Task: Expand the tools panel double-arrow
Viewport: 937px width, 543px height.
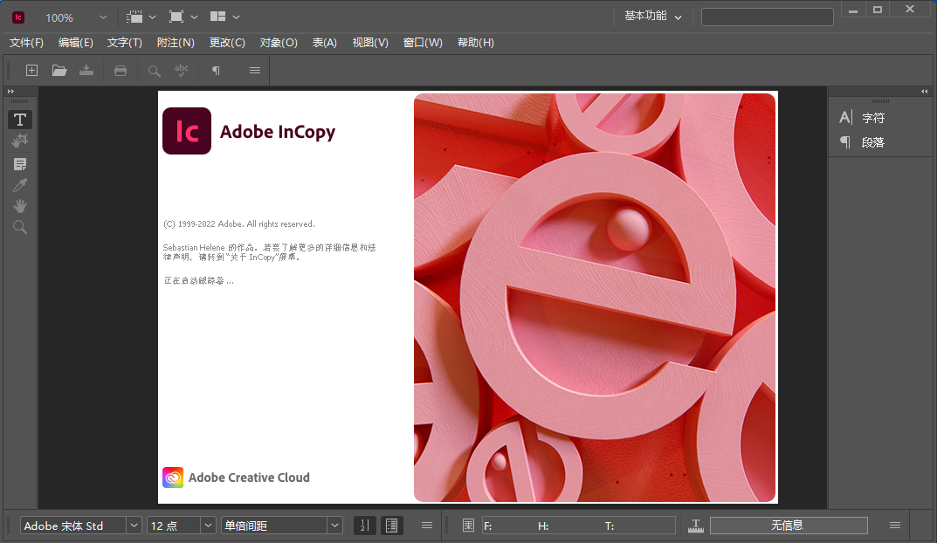Action: [x=10, y=92]
